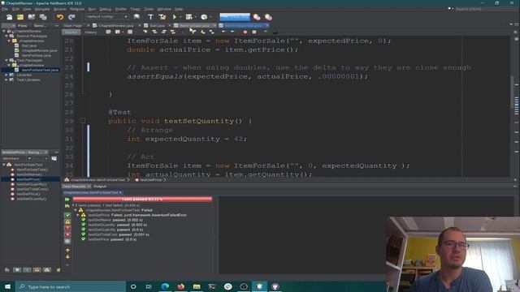Click the Task View taskbar icon
520x292 pixels.
pos(149,286)
